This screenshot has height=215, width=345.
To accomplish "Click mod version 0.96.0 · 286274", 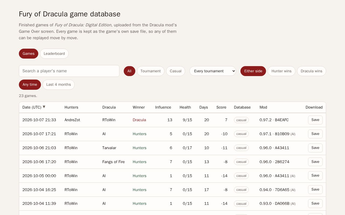I will click(x=274, y=162).
